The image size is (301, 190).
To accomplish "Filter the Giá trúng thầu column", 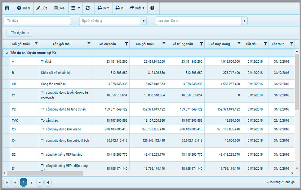I will [201, 44].
